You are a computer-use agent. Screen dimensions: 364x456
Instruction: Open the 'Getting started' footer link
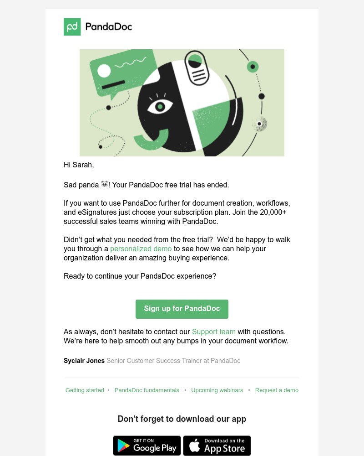[85, 390]
